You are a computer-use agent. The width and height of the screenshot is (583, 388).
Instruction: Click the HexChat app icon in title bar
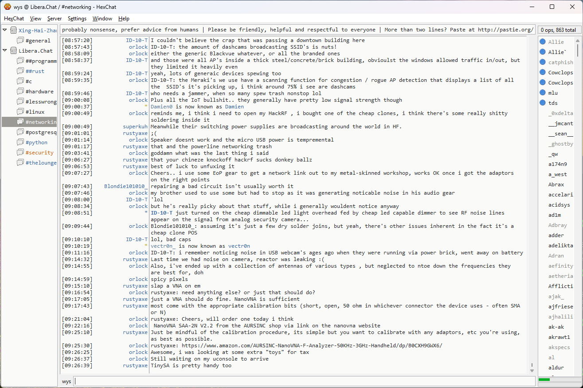tap(7, 7)
